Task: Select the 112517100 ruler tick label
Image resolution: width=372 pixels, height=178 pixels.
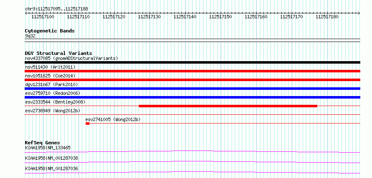Action: (x=43, y=17)
